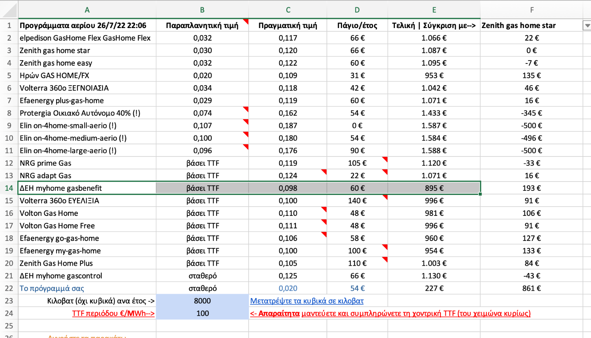This screenshot has width=591, height=338.
Task: Select cell 'Ηρών GAS HOME/FX'
Action: point(87,76)
